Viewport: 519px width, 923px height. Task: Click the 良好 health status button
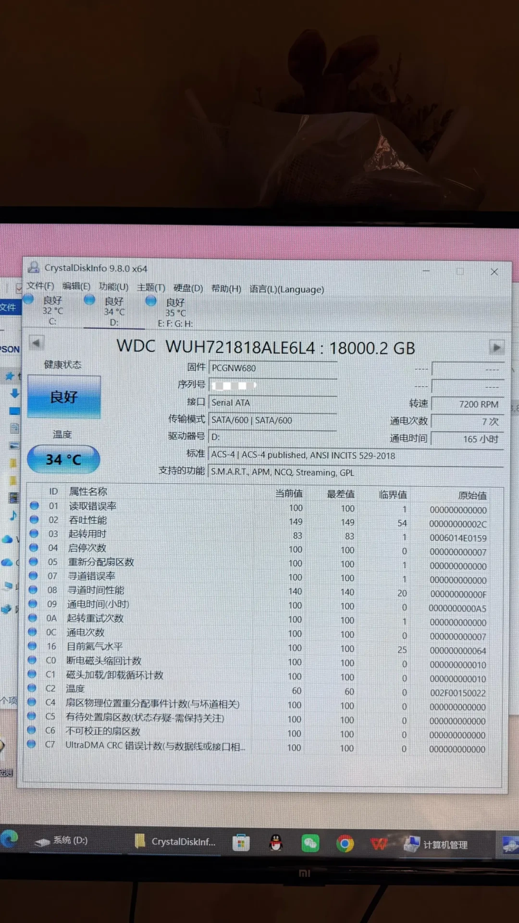(x=64, y=397)
